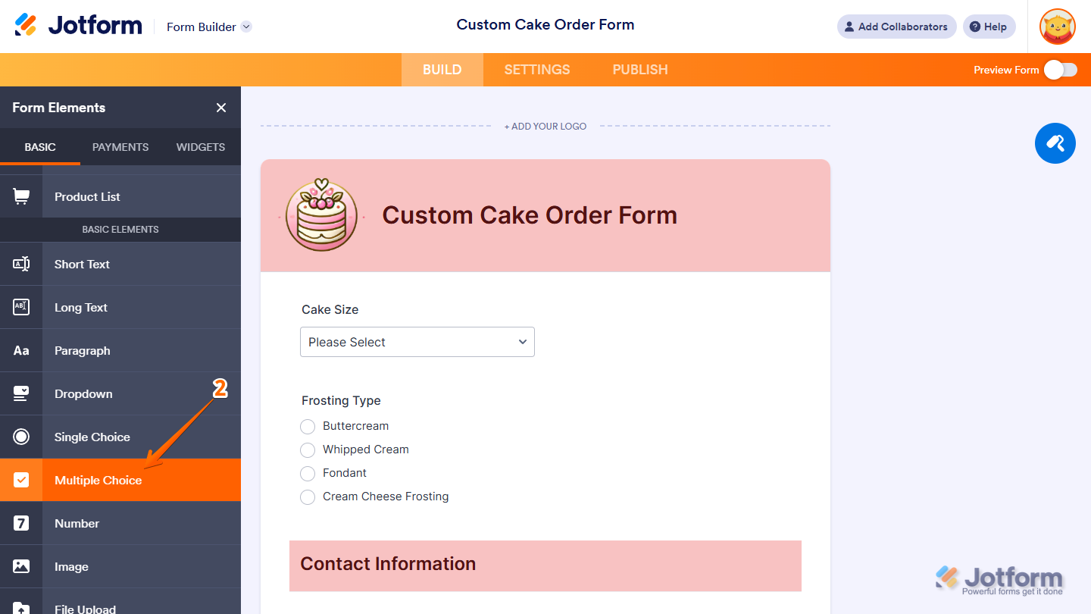Screen dimensions: 1091x614
Task: Click the Long Text element icon
Action: pyautogui.click(x=21, y=307)
